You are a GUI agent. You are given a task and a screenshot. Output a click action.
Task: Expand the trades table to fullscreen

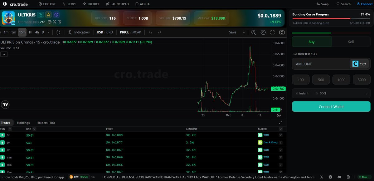[x=280, y=123]
